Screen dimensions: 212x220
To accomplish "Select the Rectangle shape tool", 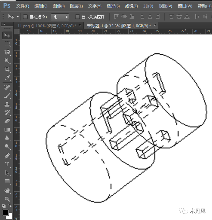I will [7, 181].
